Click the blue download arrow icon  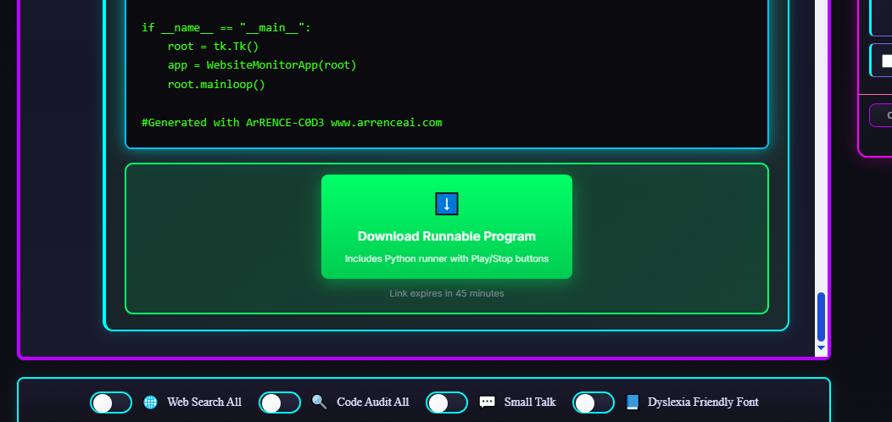(x=447, y=203)
